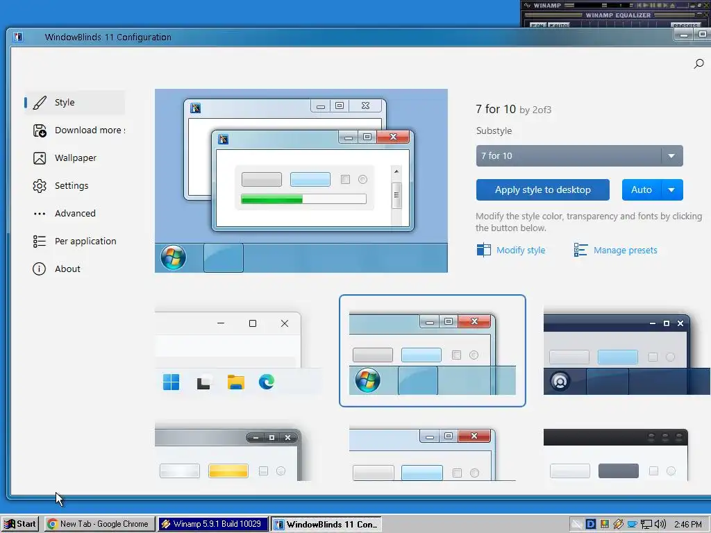Open the Per application list icon

click(x=40, y=241)
